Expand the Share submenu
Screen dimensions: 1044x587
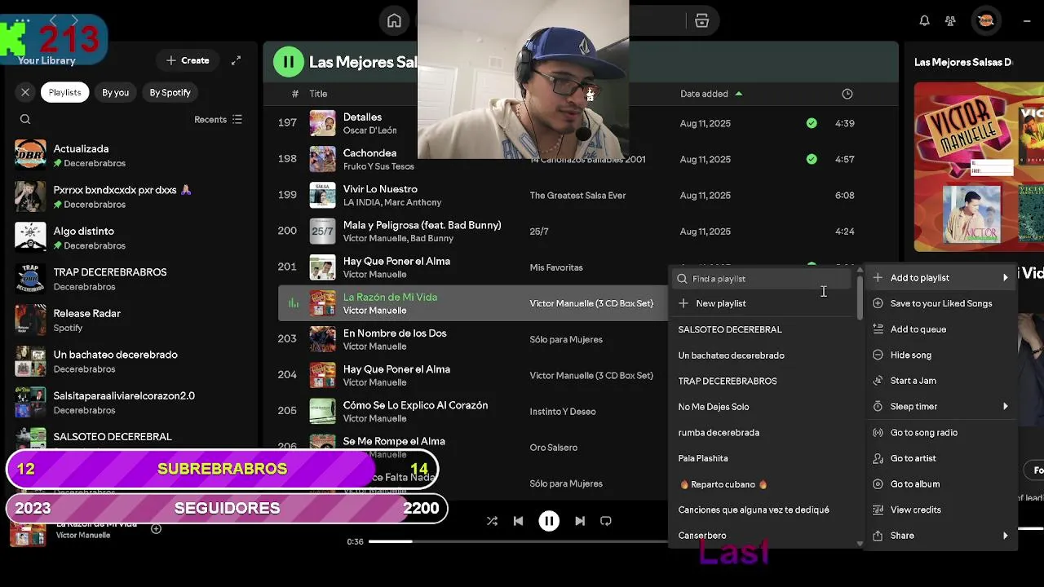coord(941,536)
